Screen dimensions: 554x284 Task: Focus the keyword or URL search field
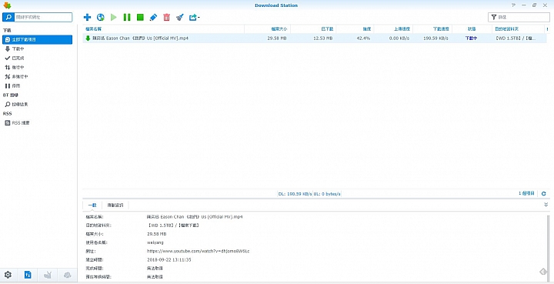[43, 17]
